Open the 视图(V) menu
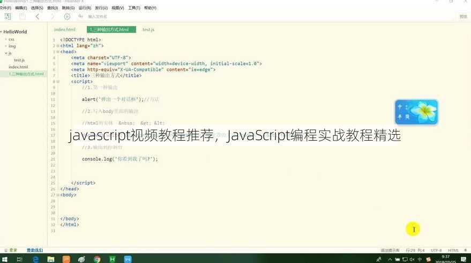The height and width of the screenshot is (263, 471). tap(118, 8)
